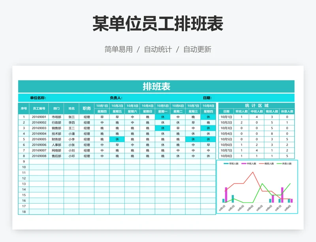Select the 10月1日 schedule column header

tap(102, 106)
